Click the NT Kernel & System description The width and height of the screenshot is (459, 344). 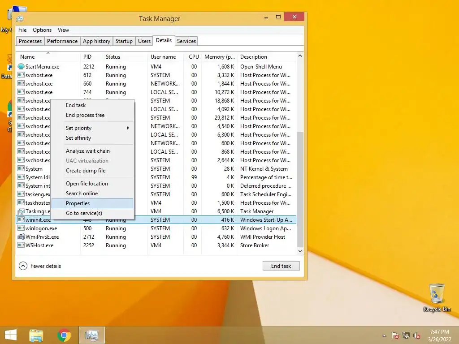pos(264,169)
